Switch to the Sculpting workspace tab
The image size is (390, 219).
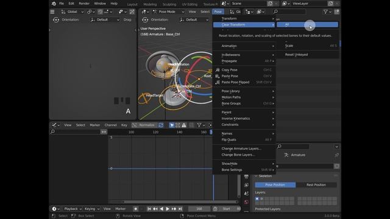pyautogui.click(x=169, y=4)
